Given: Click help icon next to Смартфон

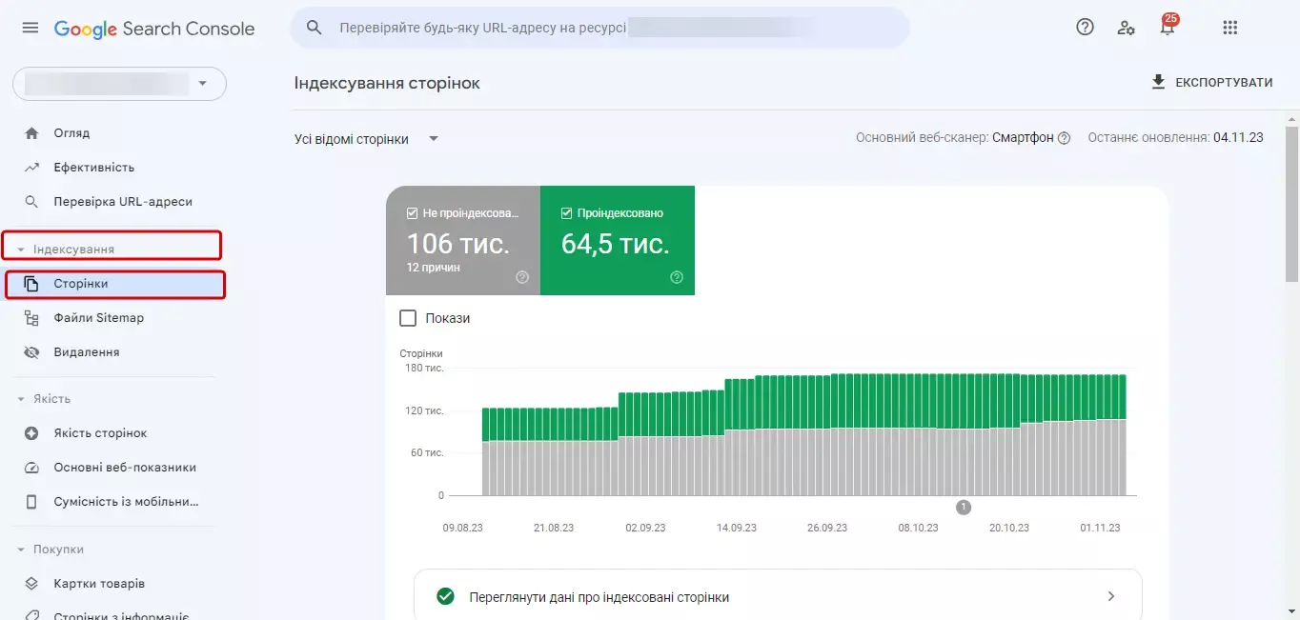Looking at the screenshot, I should point(1065,138).
